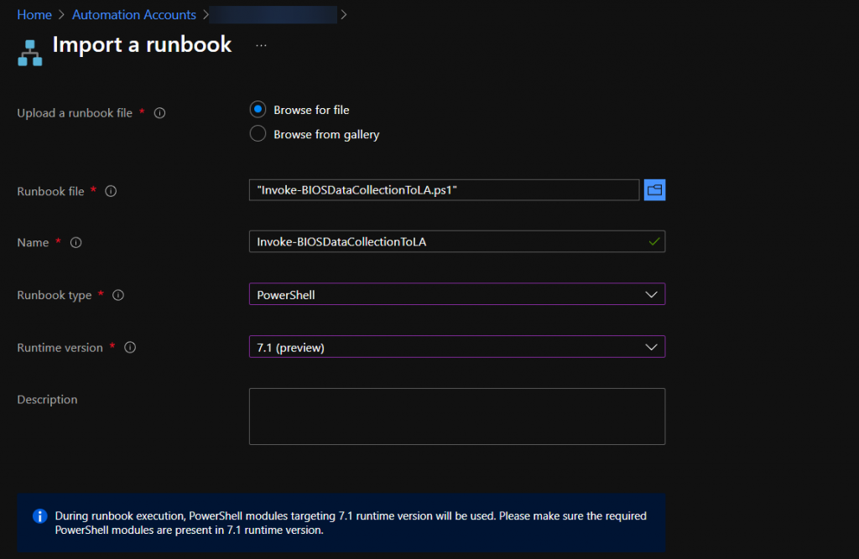The height and width of the screenshot is (559, 859).
Task: Click the runbook hierarchy icon beside the title
Action: (x=29, y=53)
